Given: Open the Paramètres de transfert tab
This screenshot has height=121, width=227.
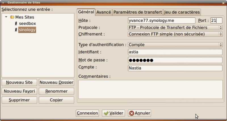Looking at the screenshot, I should pyautogui.click(x=138, y=12).
